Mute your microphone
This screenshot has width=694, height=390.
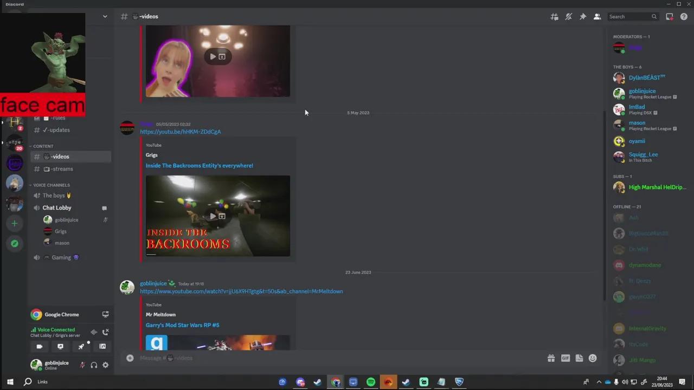tap(82, 365)
